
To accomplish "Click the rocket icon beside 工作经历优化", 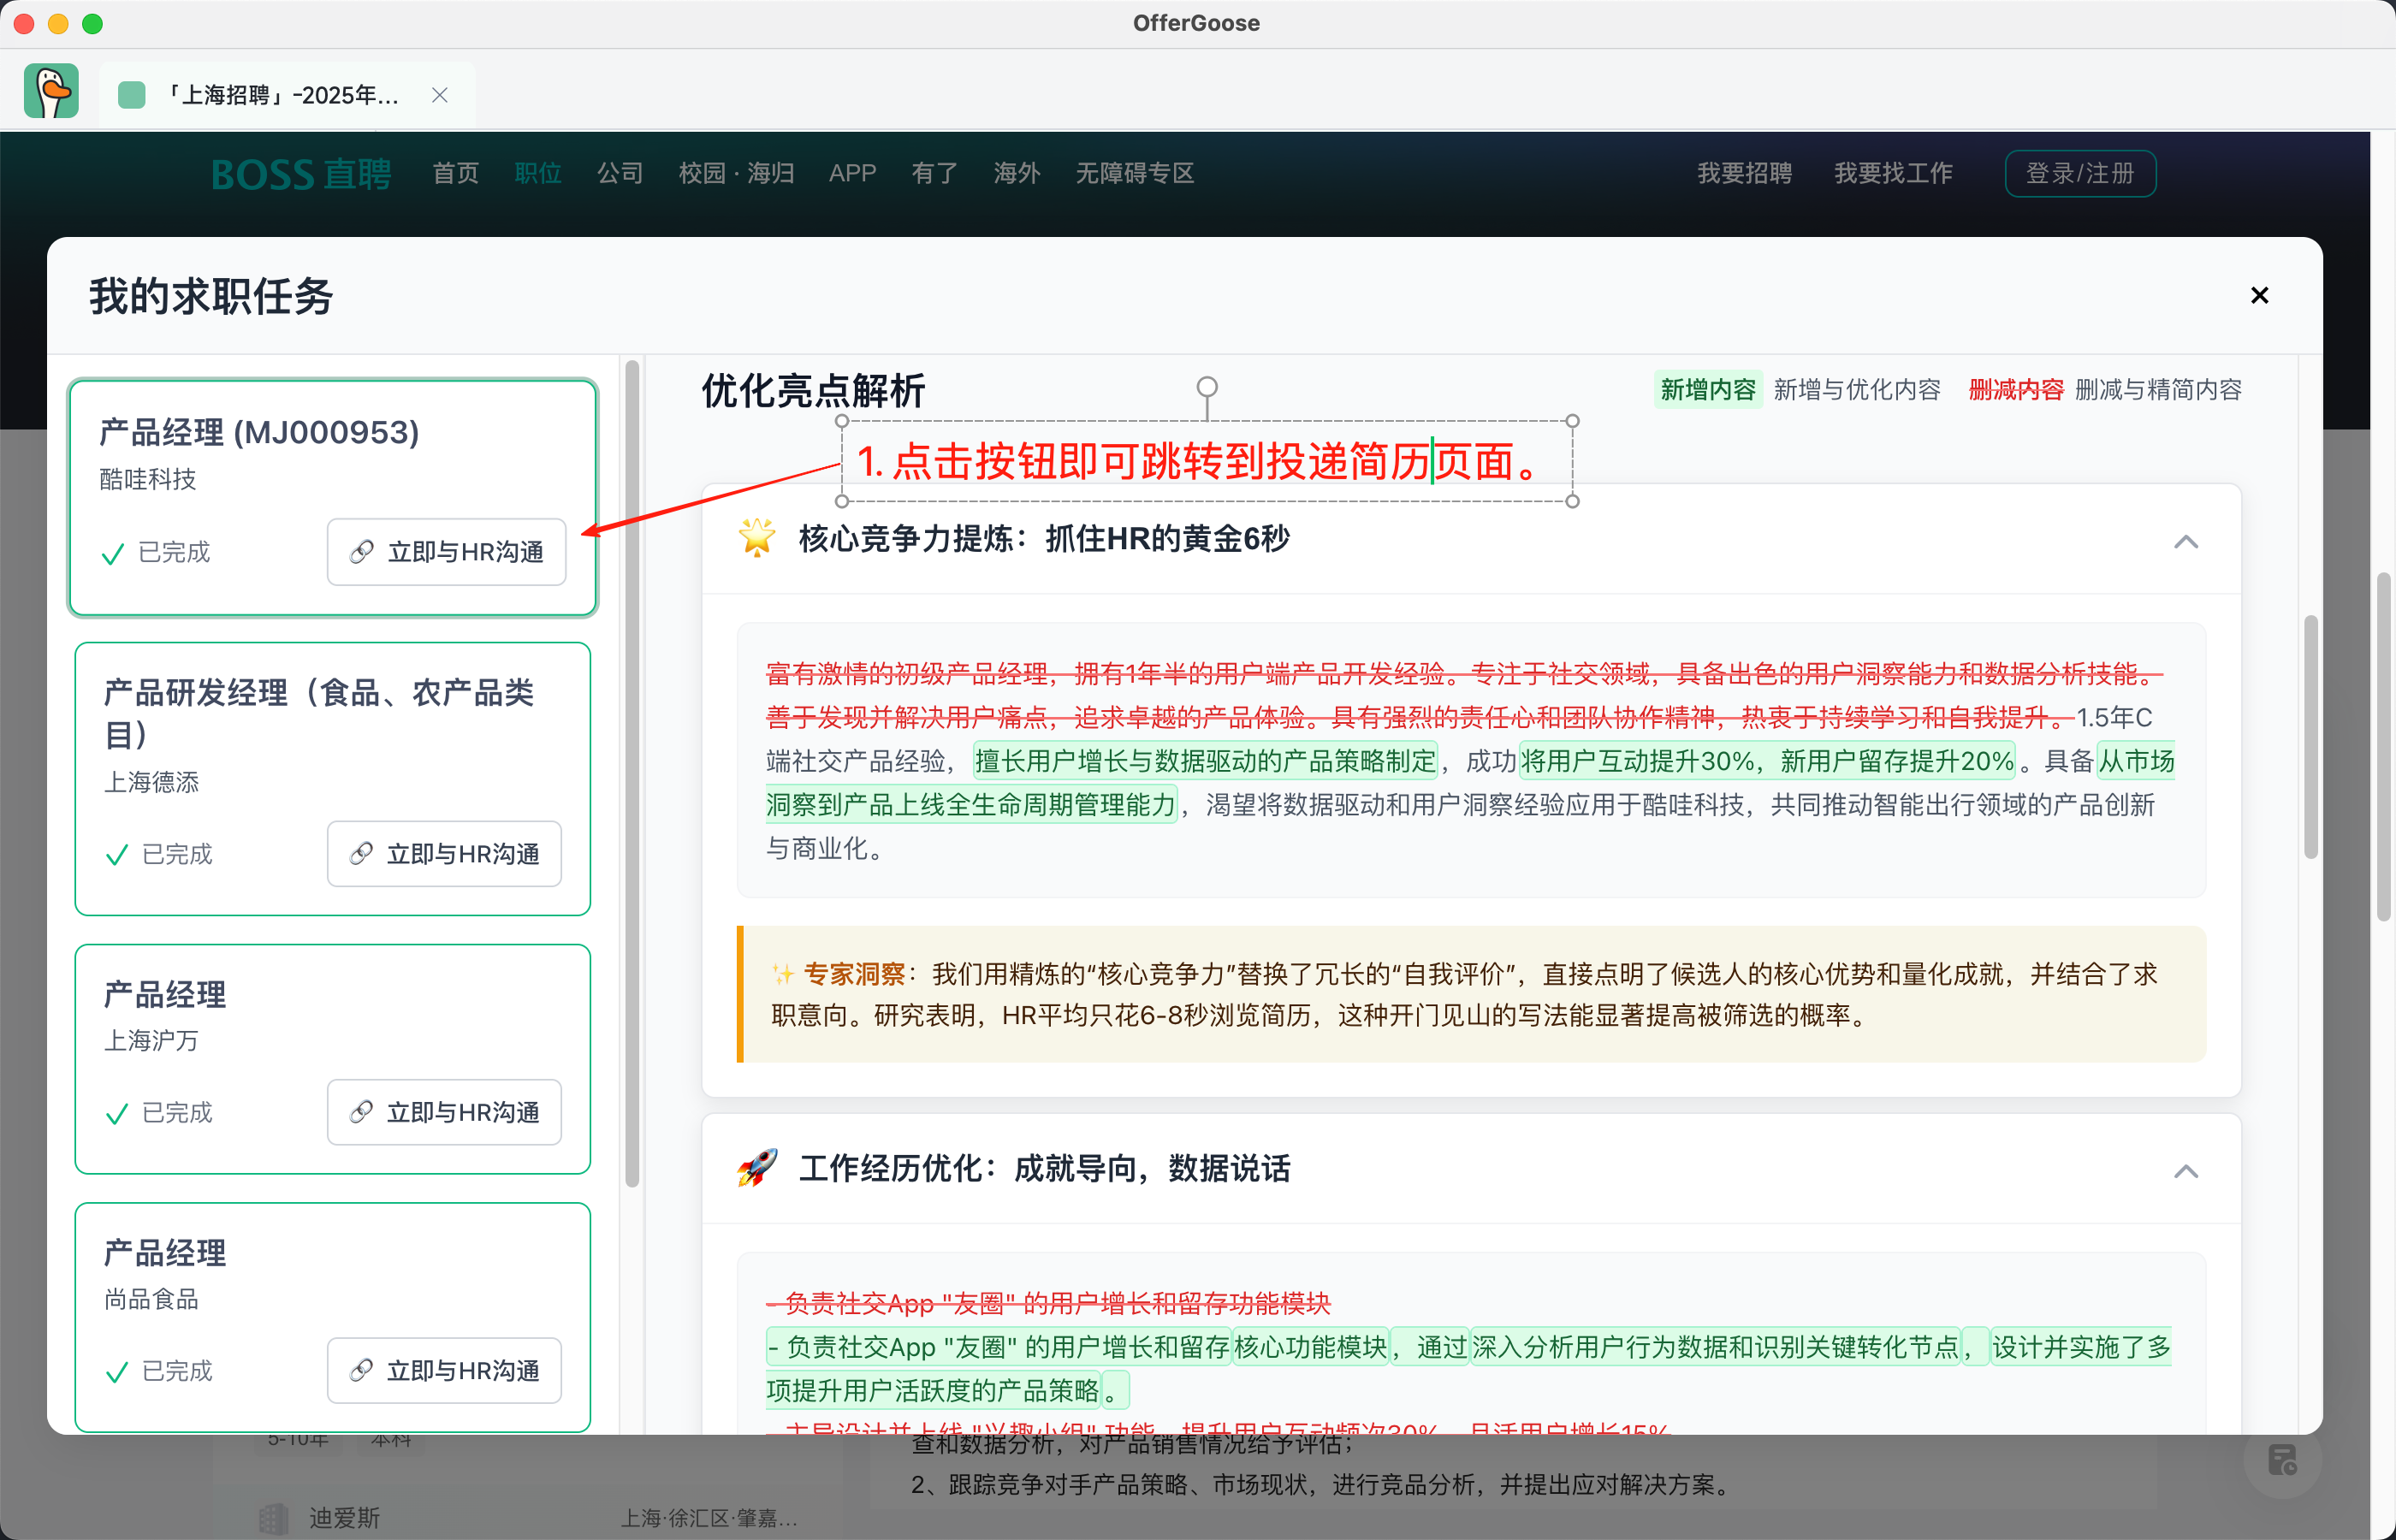I will [x=757, y=1168].
